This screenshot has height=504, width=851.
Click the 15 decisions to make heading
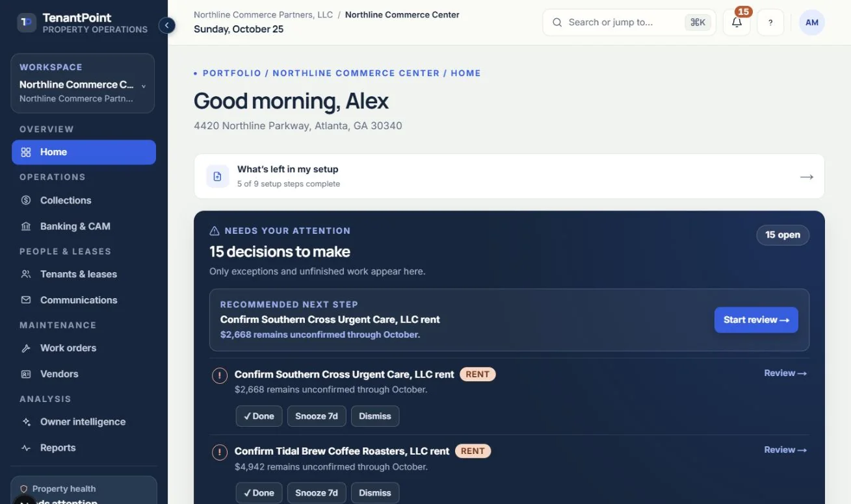[280, 252]
